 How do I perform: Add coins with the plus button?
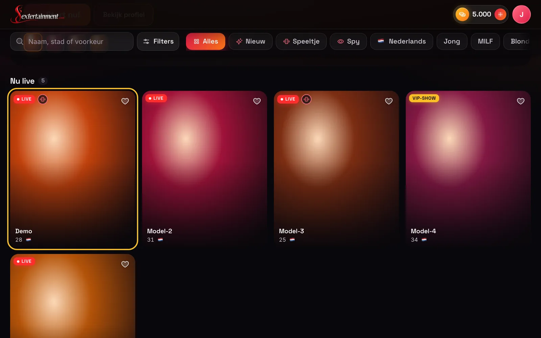500,14
